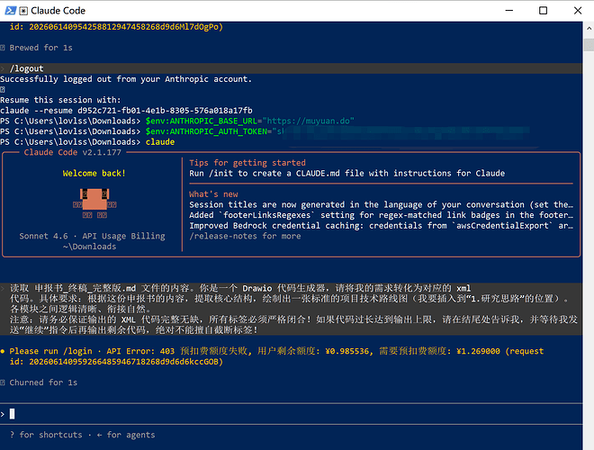Click the ANTHROPIC_BASE_URL value 'https://muyuan.do'
594x450 pixels.
tap(310, 121)
